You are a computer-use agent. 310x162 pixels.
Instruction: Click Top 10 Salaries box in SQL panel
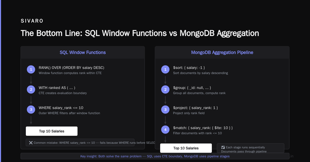52,131
